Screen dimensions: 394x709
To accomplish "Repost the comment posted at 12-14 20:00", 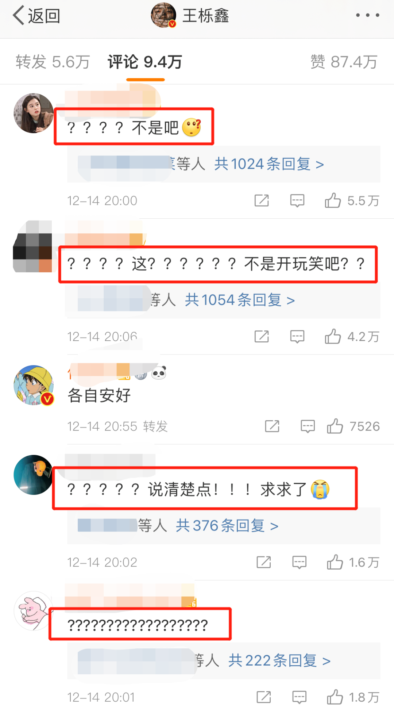I will pyautogui.click(x=262, y=200).
